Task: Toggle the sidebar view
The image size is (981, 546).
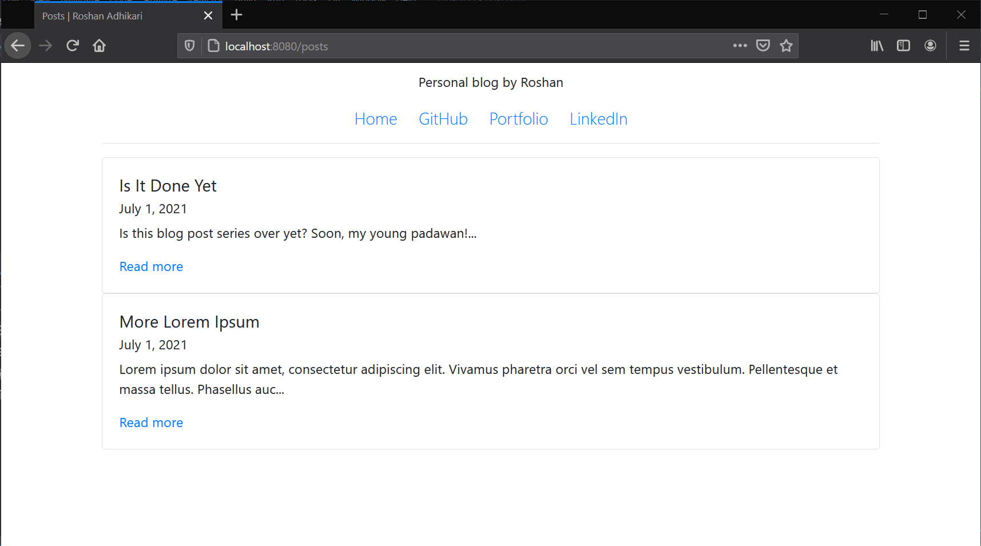Action: click(904, 46)
